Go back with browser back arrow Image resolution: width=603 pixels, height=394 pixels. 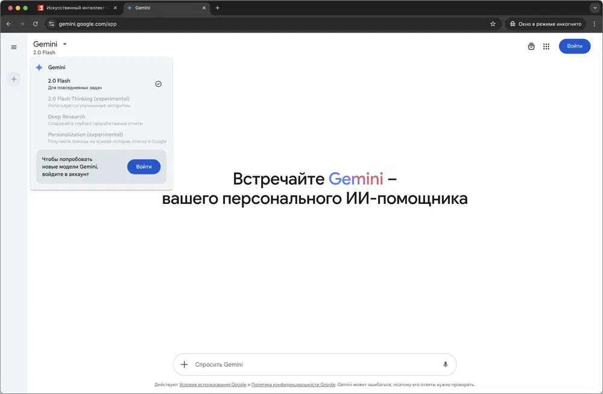[x=9, y=24]
